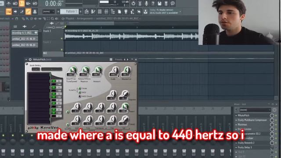This screenshot has width=281, height=158.
Task: Toggle the highlighted typing keyboard to piano icon
Action: click(9, 12)
